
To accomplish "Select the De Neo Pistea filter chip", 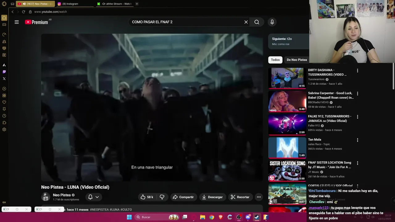I will (297, 60).
